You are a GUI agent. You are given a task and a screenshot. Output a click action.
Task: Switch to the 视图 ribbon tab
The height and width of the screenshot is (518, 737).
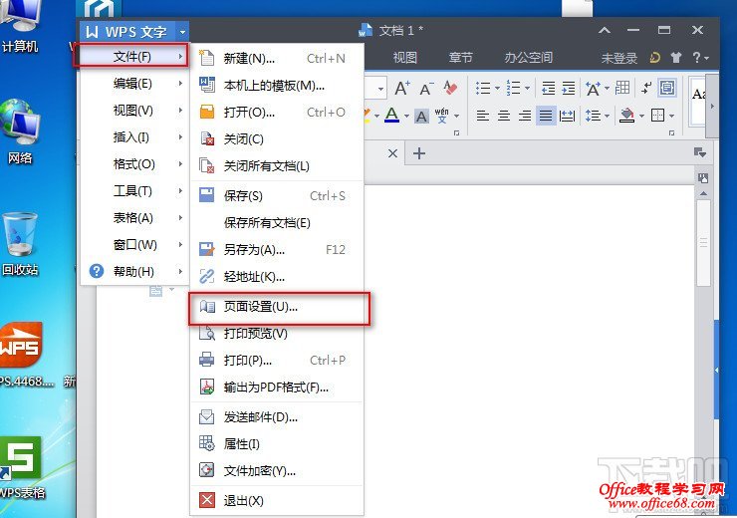click(404, 58)
